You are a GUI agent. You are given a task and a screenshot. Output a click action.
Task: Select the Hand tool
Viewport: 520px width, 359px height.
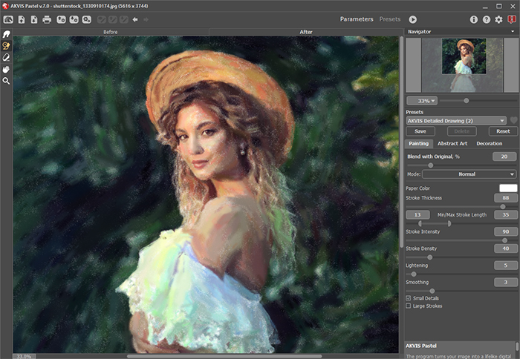tap(7, 69)
